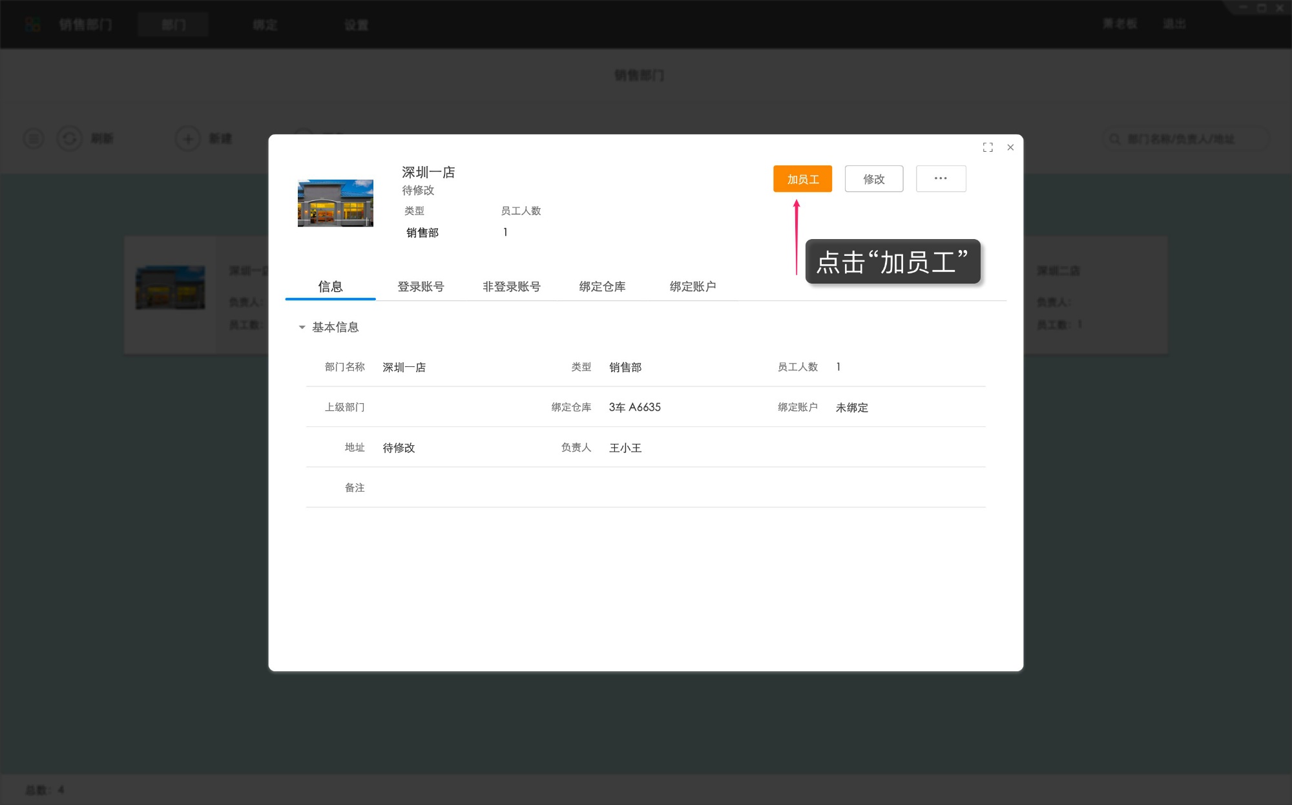This screenshot has width=1292, height=805.
Task: Click the orange 加员工 button
Action: pyautogui.click(x=802, y=179)
